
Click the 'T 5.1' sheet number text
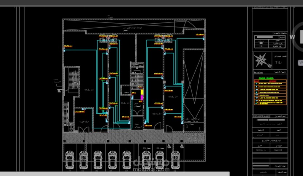click(x=279, y=62)
